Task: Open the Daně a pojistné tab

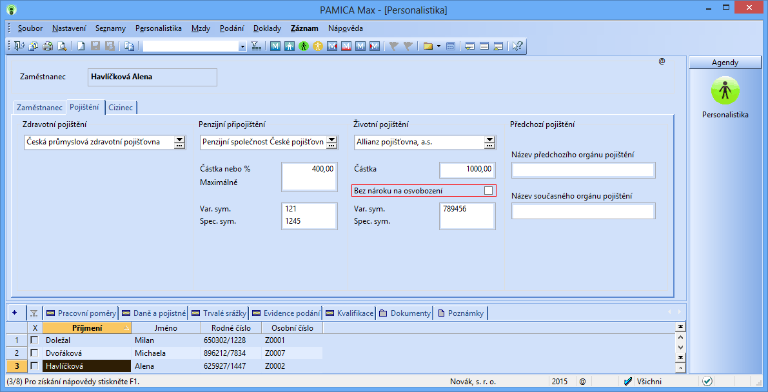Action: point(153,313)
